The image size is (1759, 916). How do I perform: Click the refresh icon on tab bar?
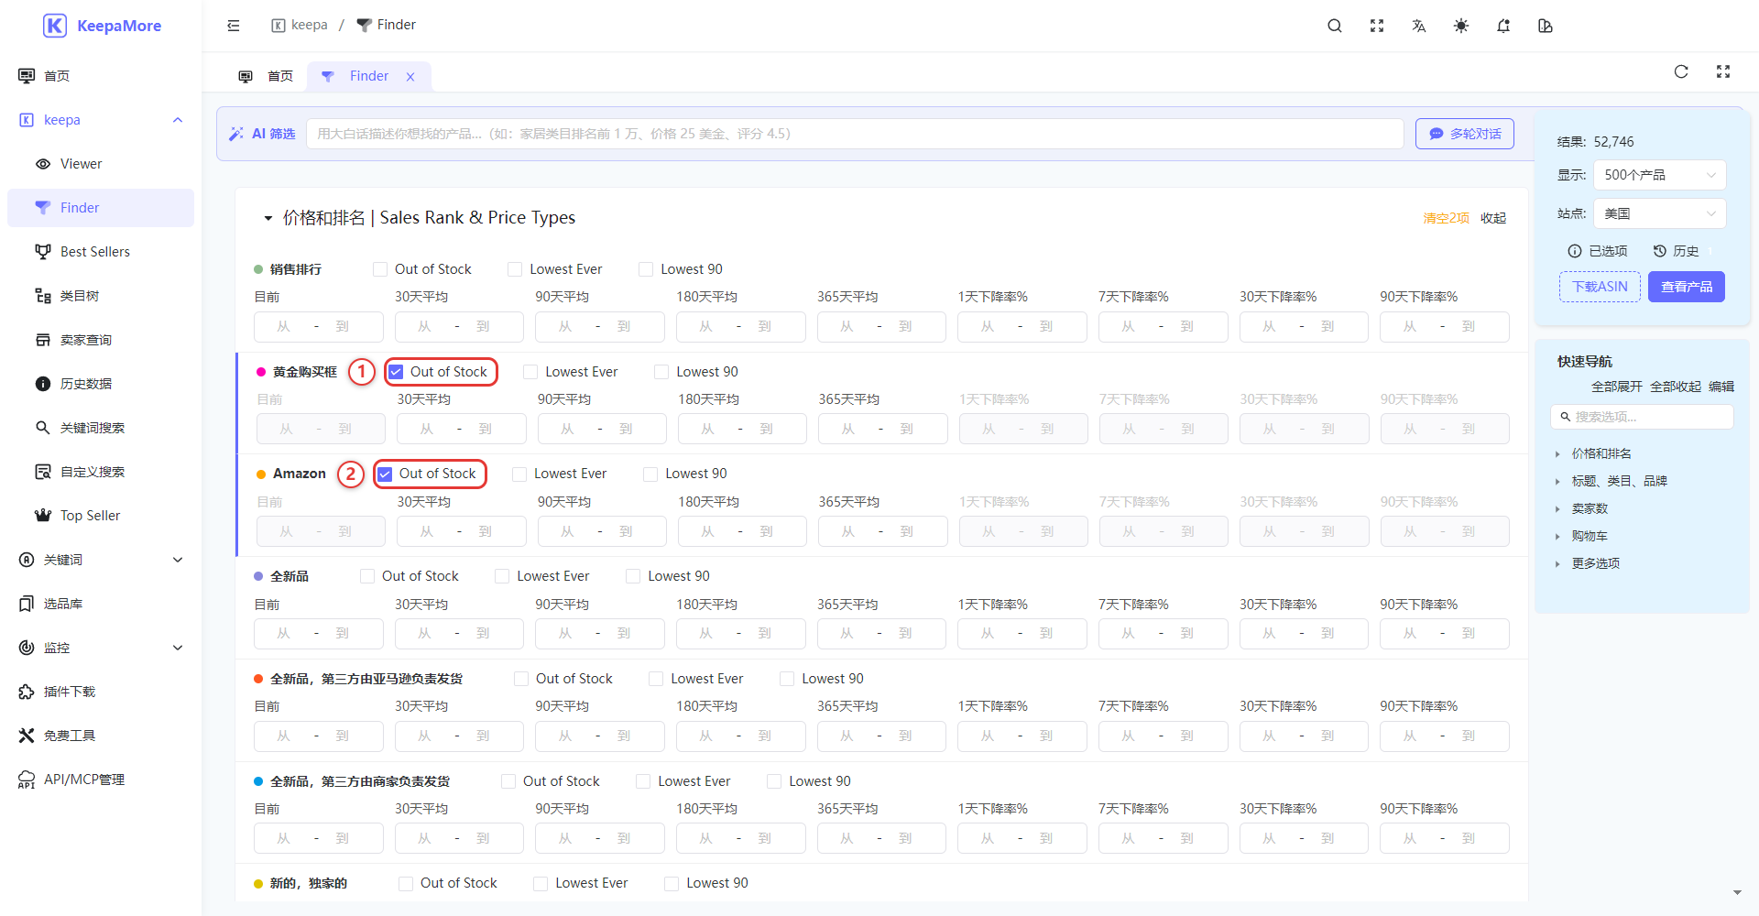coord(1681,71)
